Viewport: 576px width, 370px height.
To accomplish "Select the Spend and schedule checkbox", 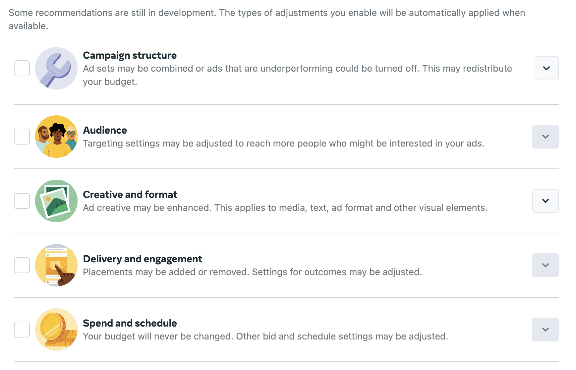I will (x=22, y=330).
